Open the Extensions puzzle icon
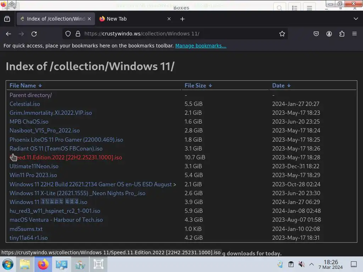Screen dimensions: 363x272 pos(342,34)
